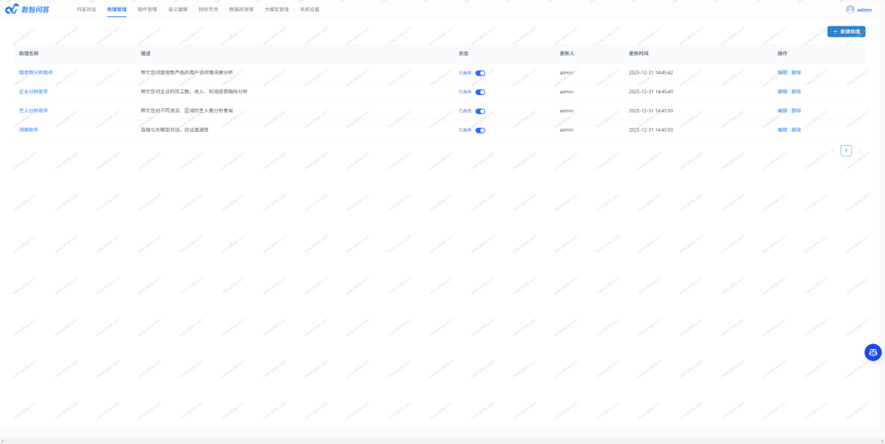Open the 插件管理 tab
The image size is (885, 444).
(147, 10)
